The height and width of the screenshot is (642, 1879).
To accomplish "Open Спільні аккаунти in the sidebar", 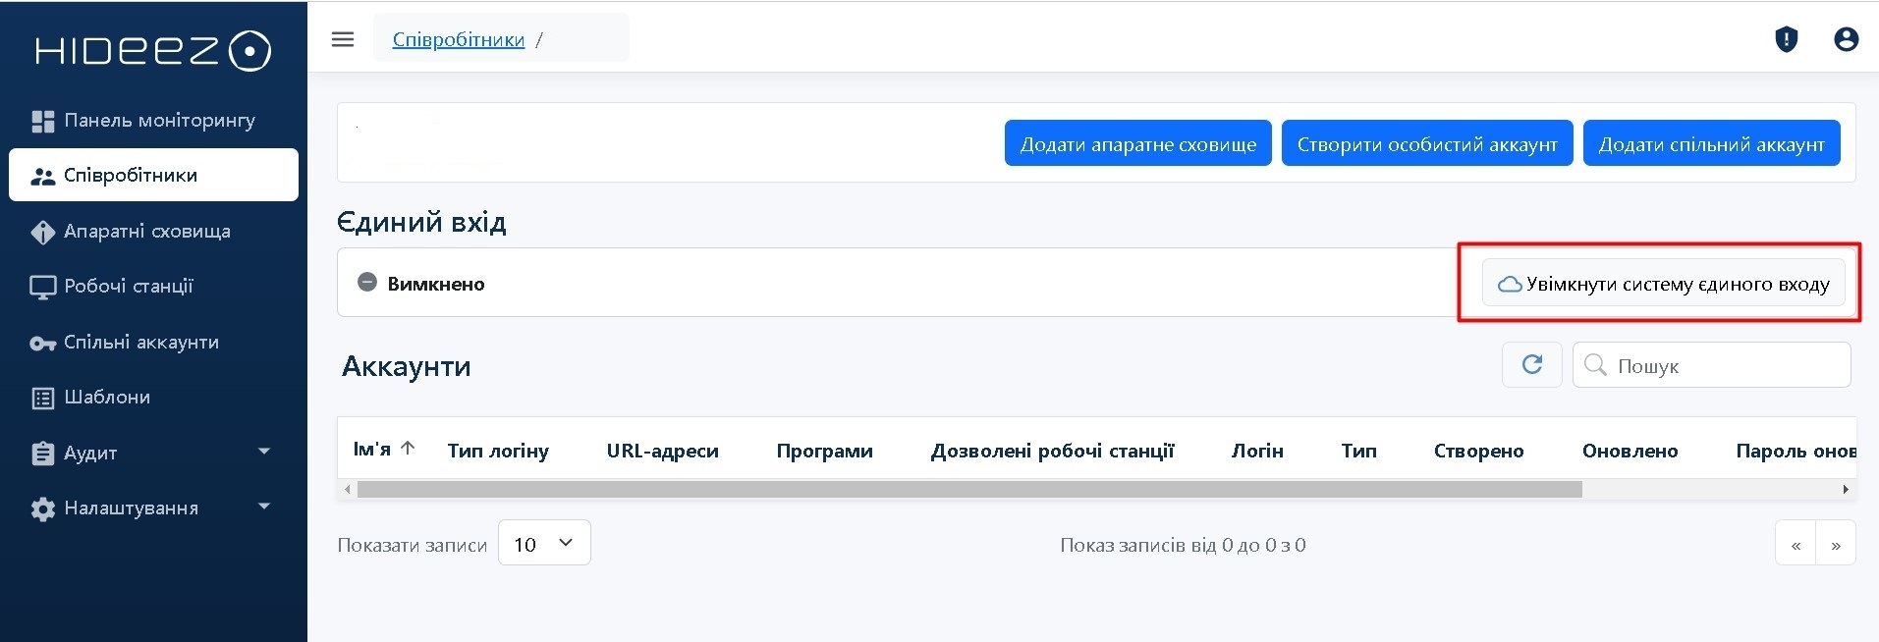I will 140,343.
